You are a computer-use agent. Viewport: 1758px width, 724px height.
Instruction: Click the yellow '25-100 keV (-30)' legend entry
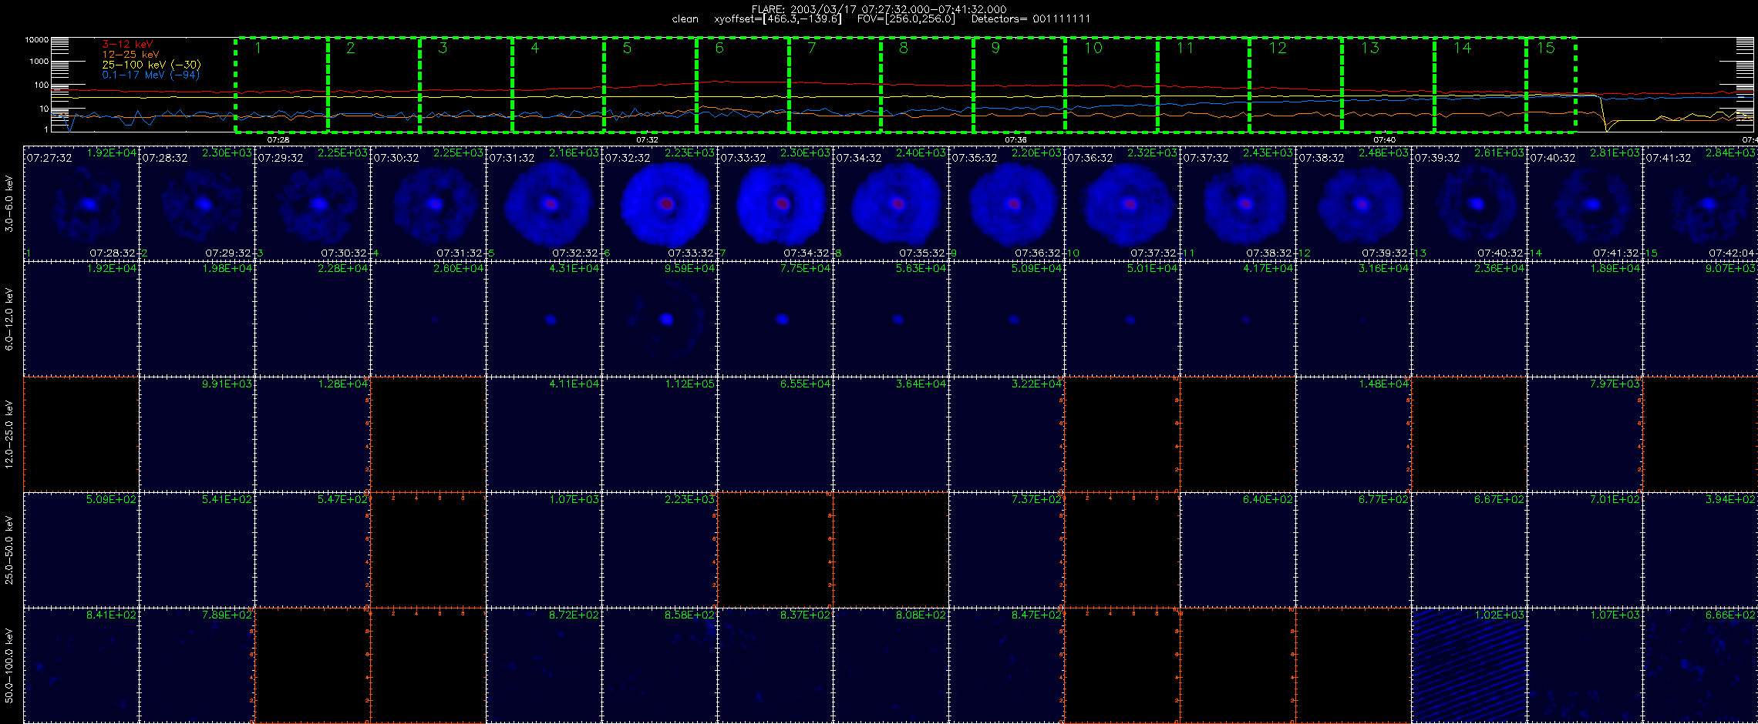click(x=151, y=65)
